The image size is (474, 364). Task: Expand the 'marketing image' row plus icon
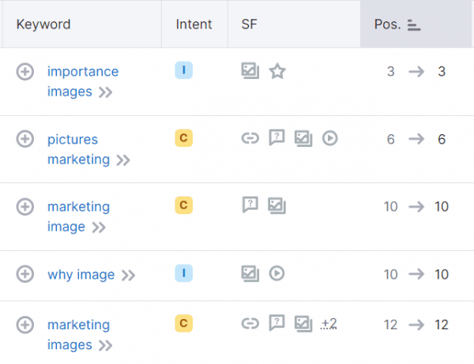[x=24, y=207]
